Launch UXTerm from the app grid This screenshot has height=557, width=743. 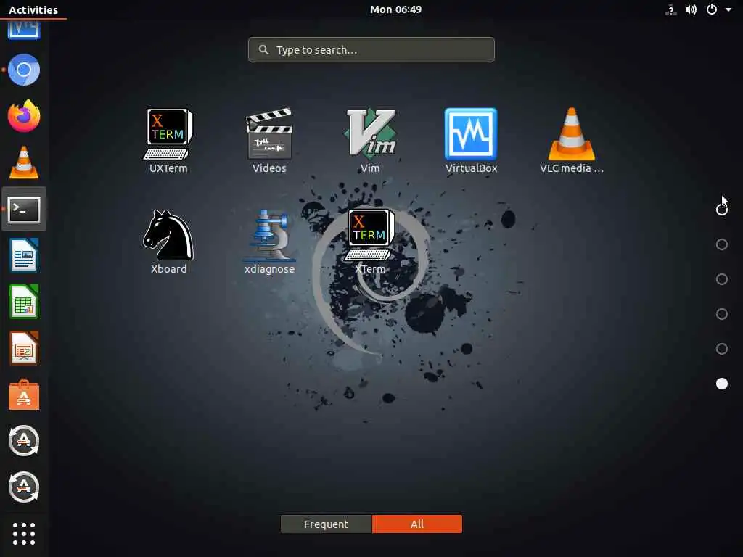[x=168, y=140]
